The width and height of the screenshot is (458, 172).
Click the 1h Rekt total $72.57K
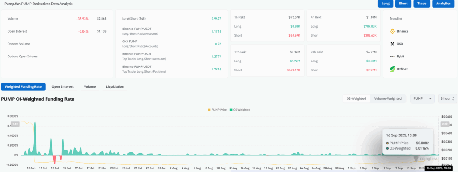click(x=294, y=17)
